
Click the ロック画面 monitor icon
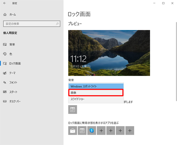[x=5, y=64]
